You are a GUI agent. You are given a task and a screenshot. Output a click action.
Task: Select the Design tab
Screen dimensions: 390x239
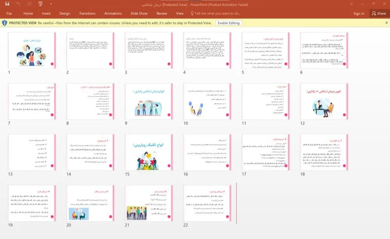pos(65,13)
